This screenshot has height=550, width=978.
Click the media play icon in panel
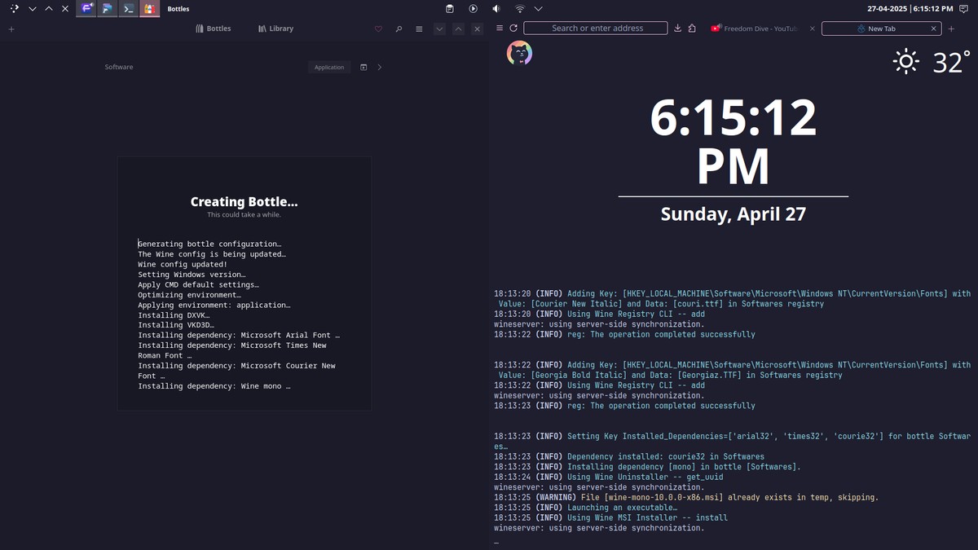pyautogui.click(x=474, y=9)
